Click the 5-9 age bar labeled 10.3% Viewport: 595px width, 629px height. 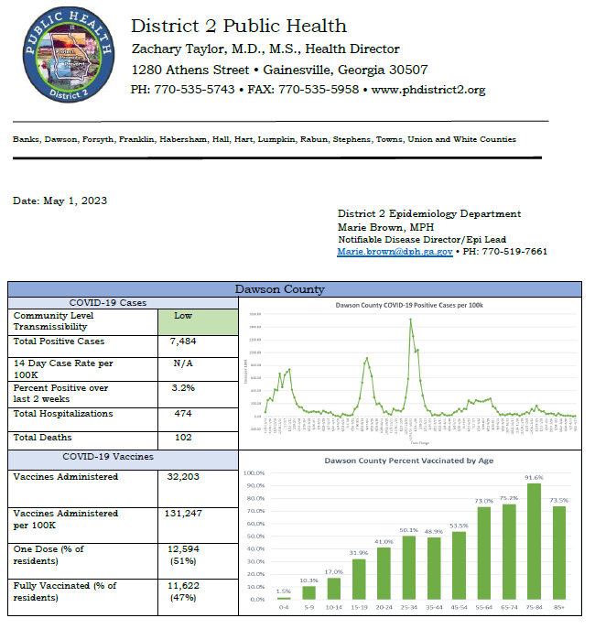308,593
